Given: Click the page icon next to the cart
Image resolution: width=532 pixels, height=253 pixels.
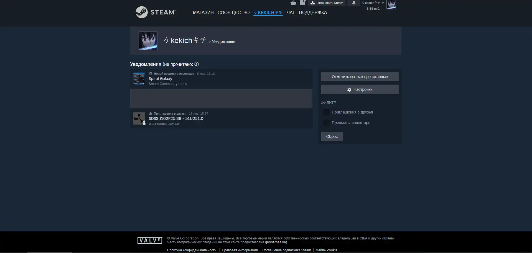Looking at the screenshot, I should (302, 3).
